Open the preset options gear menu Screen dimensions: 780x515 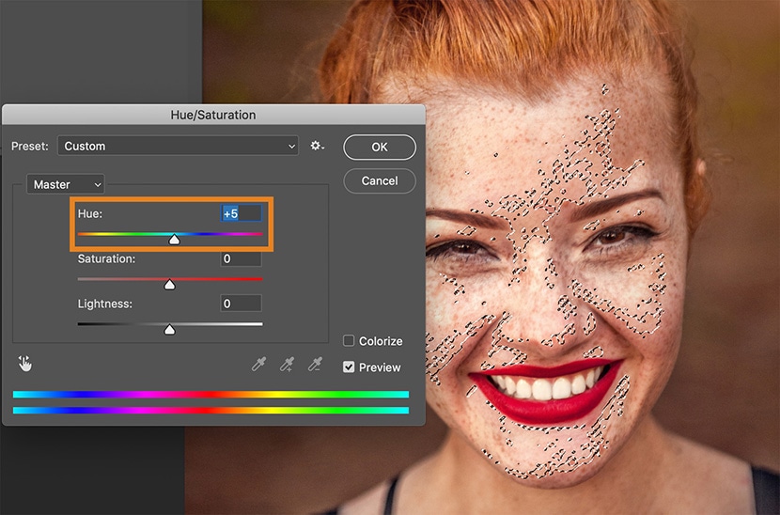click(317, 147)
